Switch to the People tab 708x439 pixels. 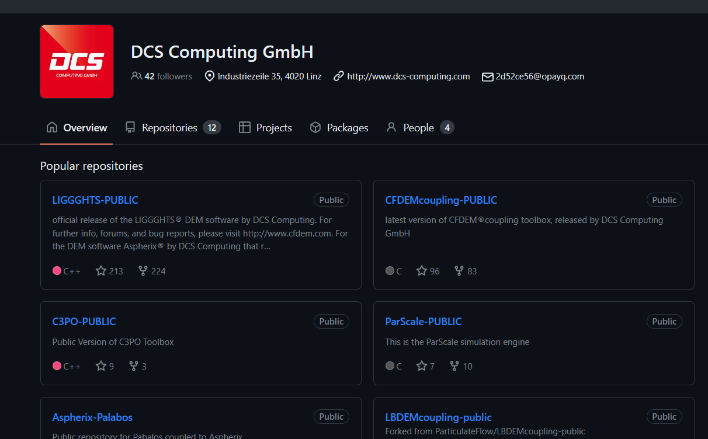click(x=420, y=128)
